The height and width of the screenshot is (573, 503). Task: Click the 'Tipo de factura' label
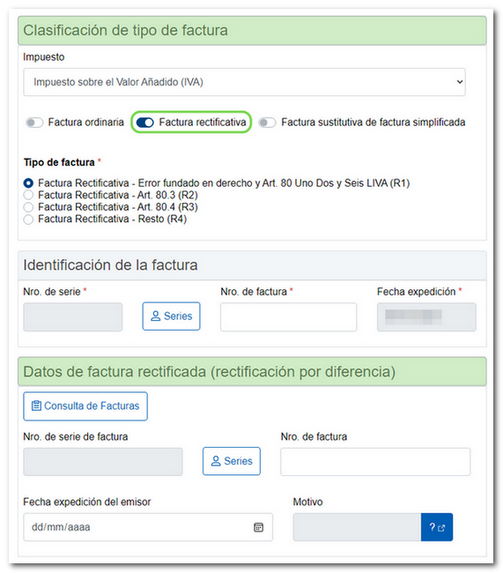coord(59,162)
